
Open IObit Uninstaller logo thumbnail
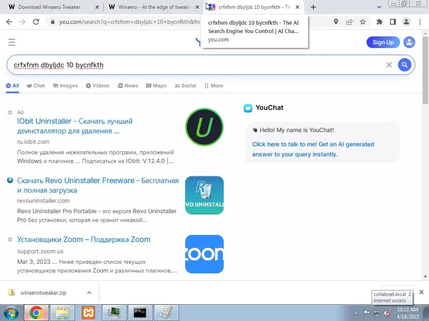pyautogui.click(x=204, y=127)
